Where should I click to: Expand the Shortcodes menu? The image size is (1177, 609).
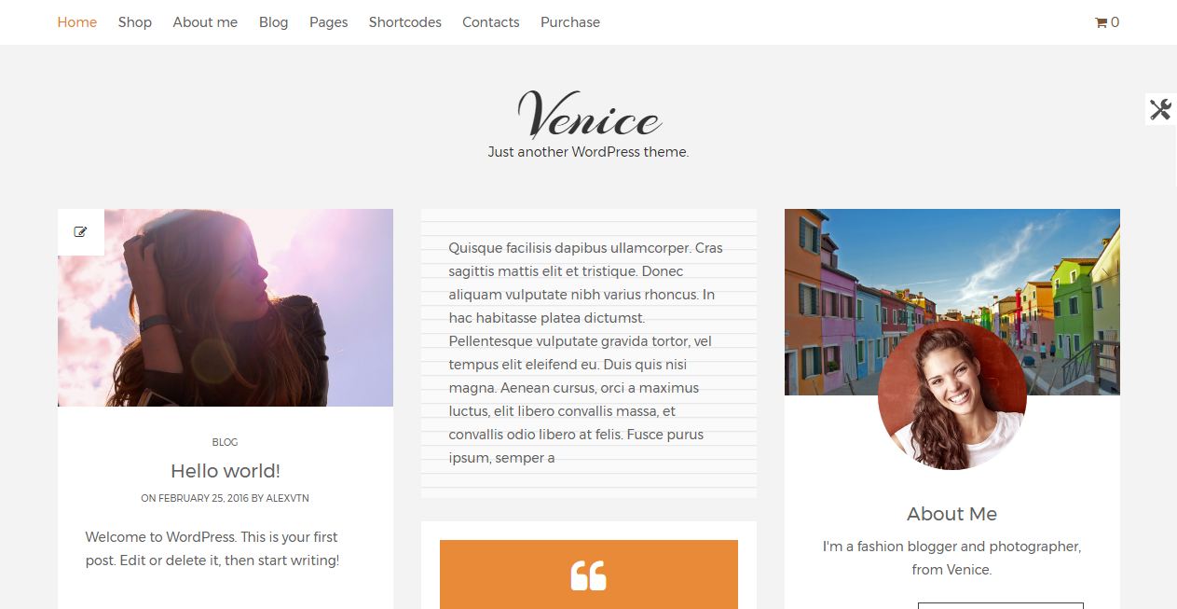click(x=405, y=22)
